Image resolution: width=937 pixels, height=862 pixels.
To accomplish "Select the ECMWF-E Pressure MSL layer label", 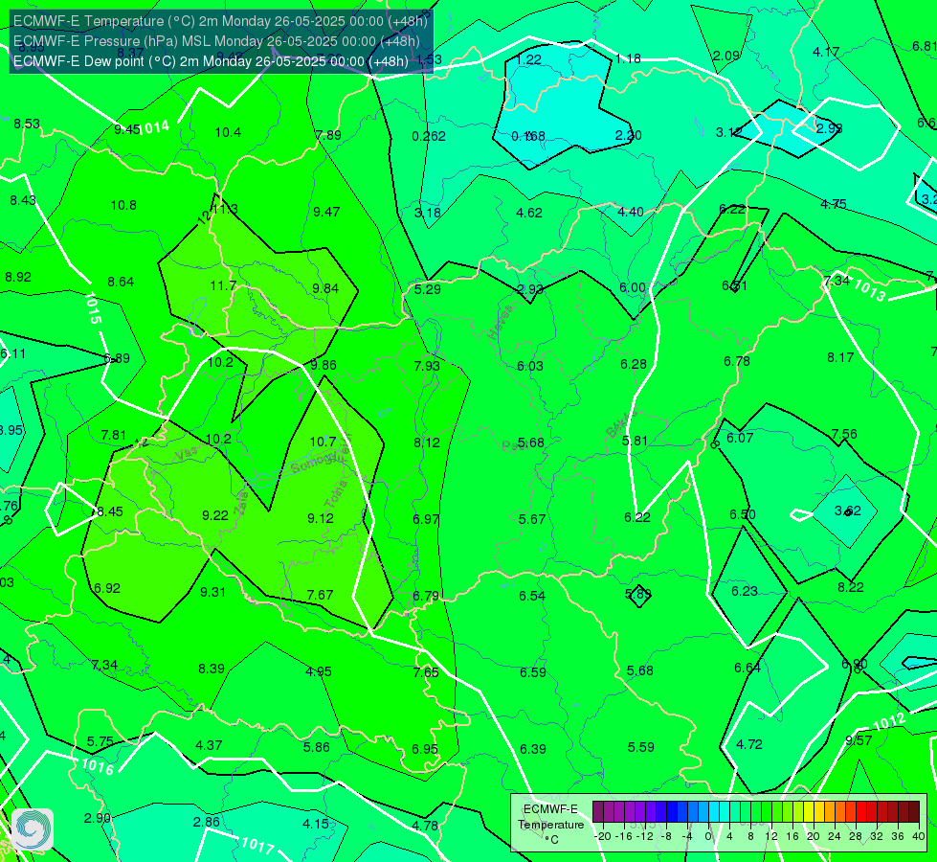I will tap(216, 41).
